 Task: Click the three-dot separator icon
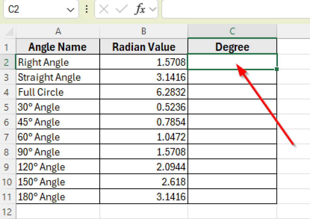[x=86, y=9]
